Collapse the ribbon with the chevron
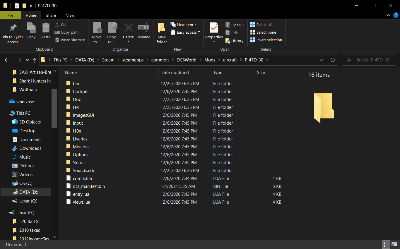Image resolution: width=400 pixels, height=249 pixels. (x=388, y=15)
